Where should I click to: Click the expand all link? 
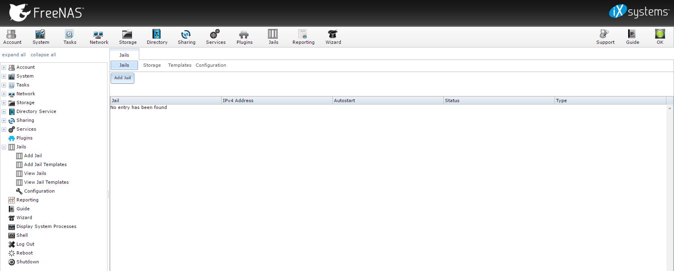point(14,55)
